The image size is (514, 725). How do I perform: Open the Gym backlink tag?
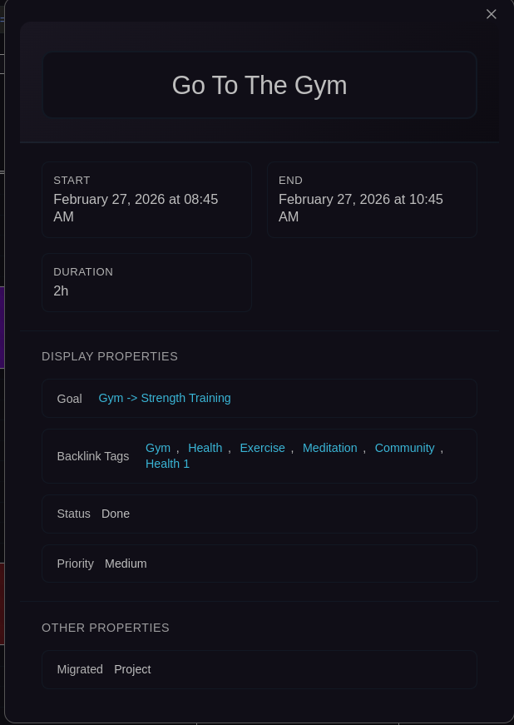coord(158,448)
